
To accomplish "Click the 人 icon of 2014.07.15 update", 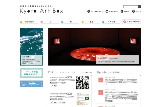I will [x=101, y=92].
